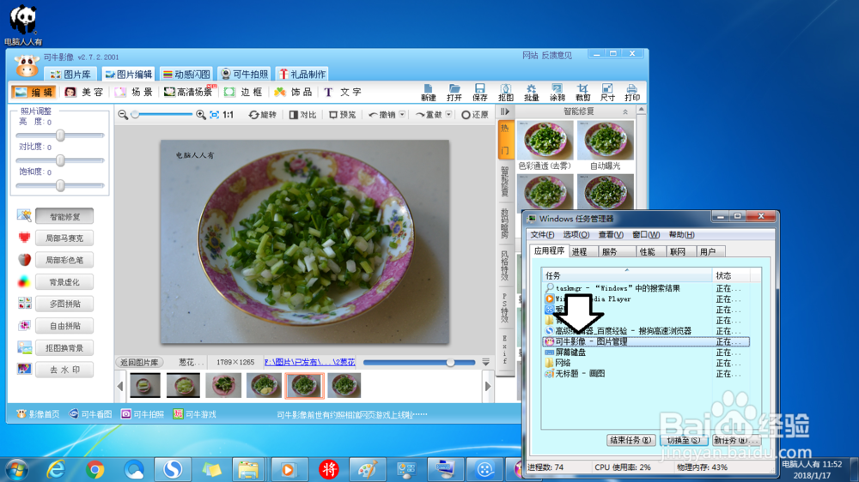The height and width of the screenshot is (482, 859).
Task: Open the 查看(V) menu in Task Manager
Action: coord(611,235)
